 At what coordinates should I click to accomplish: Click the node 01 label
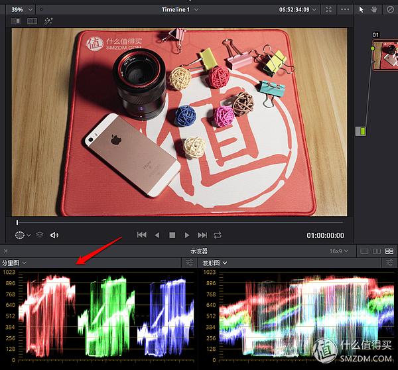click(x=375, y=35)
